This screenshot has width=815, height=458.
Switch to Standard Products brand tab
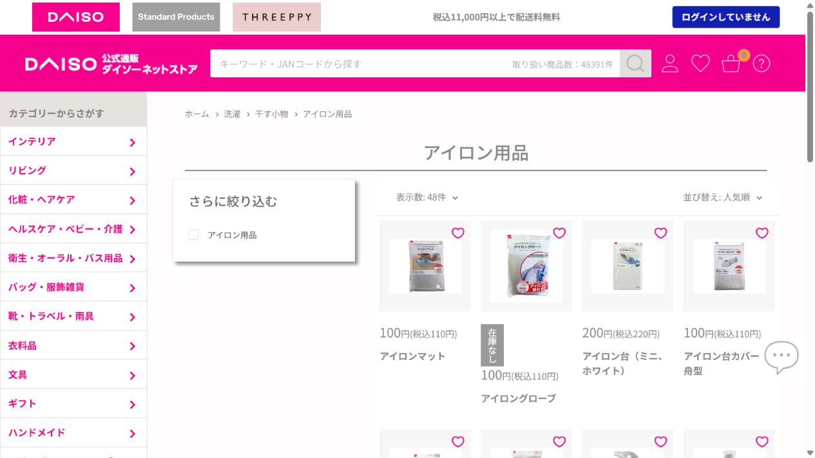point(177,17)
